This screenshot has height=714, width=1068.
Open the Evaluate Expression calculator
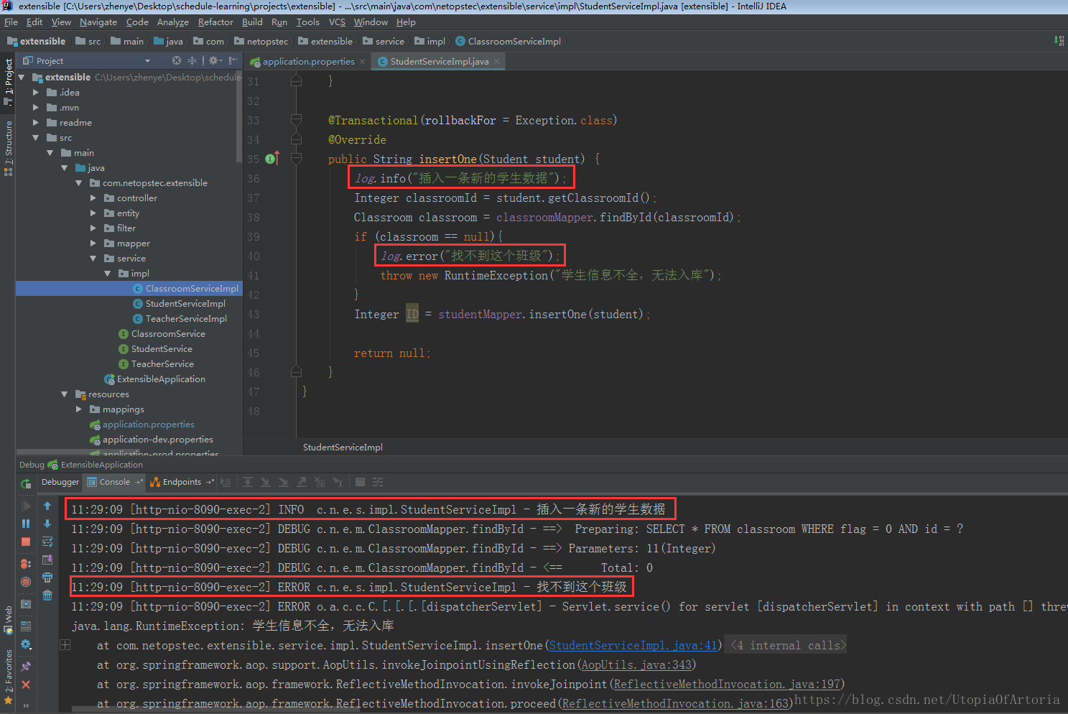coord(360,482)
